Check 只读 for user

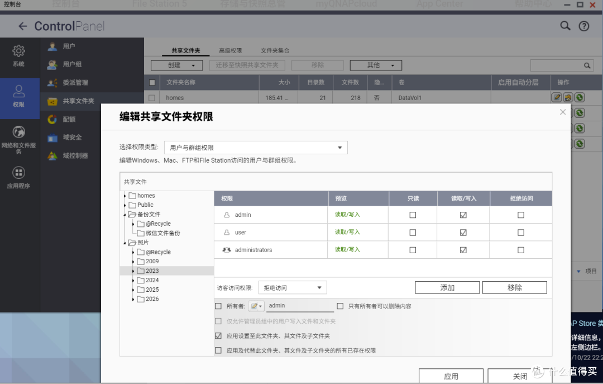[413, 233]
